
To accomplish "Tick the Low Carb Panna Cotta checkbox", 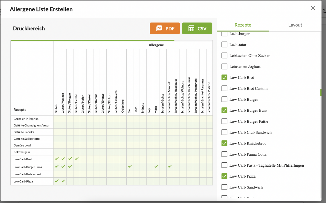I will point(224,154).
